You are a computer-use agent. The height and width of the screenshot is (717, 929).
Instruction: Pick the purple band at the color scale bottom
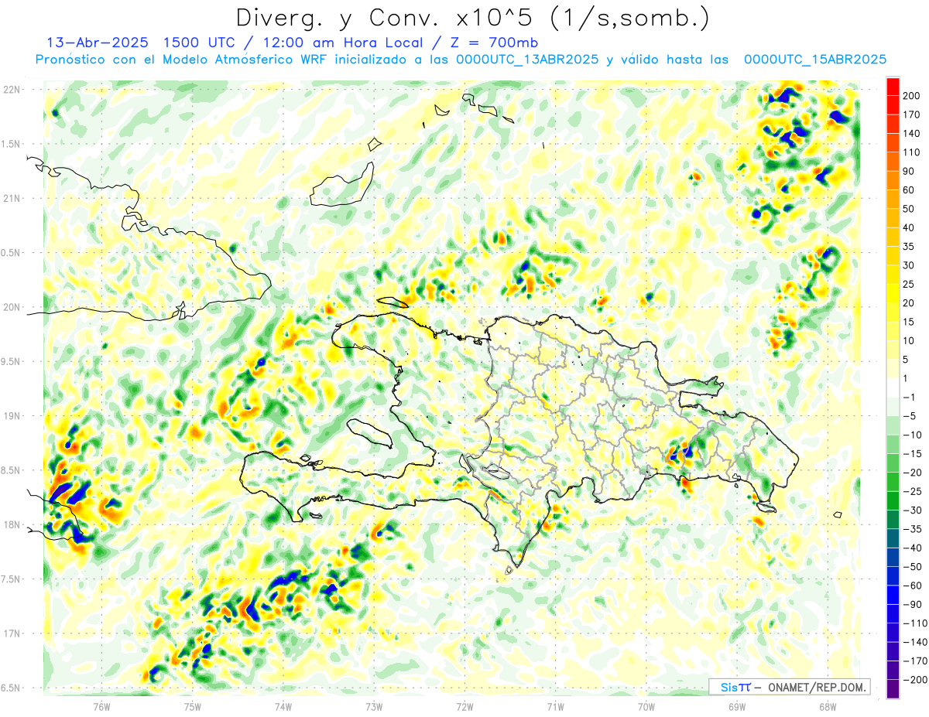pyautogui.click(x=893, y=690)
